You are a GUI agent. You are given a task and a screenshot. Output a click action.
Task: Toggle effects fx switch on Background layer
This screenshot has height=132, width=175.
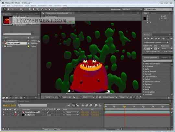click(x=50, y=115)
